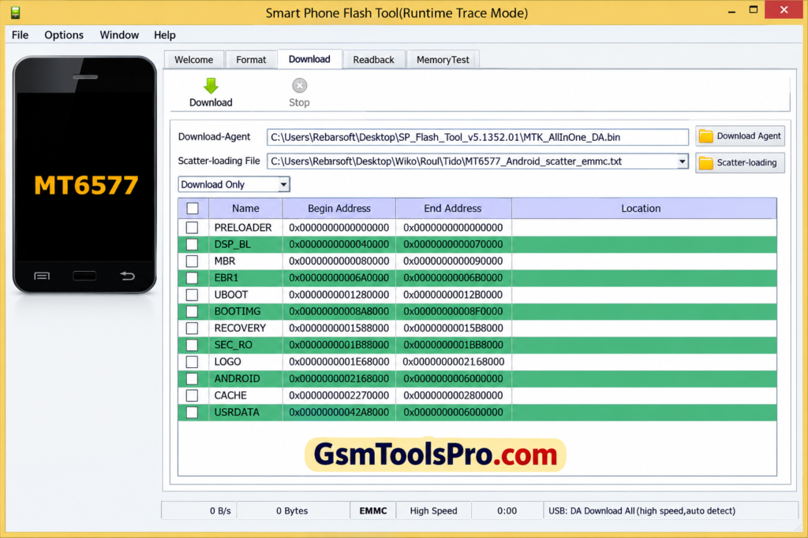The height and width of the screenshot is (538, 808).
Task: Check the MBR checkbox
Action: coord(193,262)
